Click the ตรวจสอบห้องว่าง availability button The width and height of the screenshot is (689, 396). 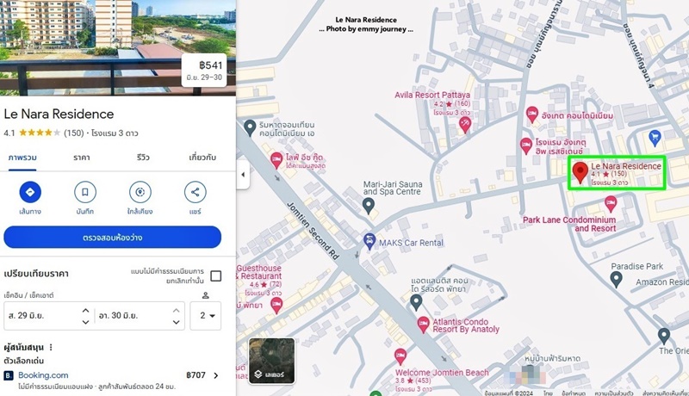(x=113, y=237)
